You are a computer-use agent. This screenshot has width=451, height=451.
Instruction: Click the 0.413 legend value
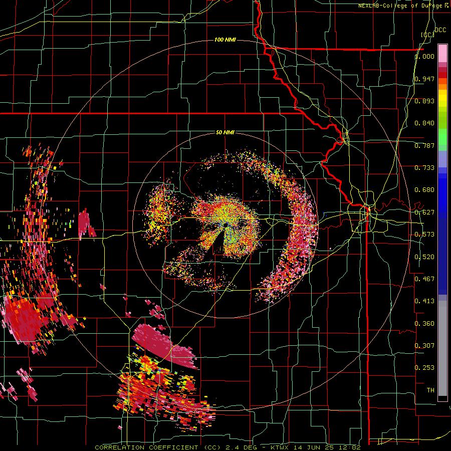pyautogui.click(x=424, y=301)
